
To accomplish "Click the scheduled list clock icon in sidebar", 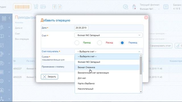I will [2, 63].
